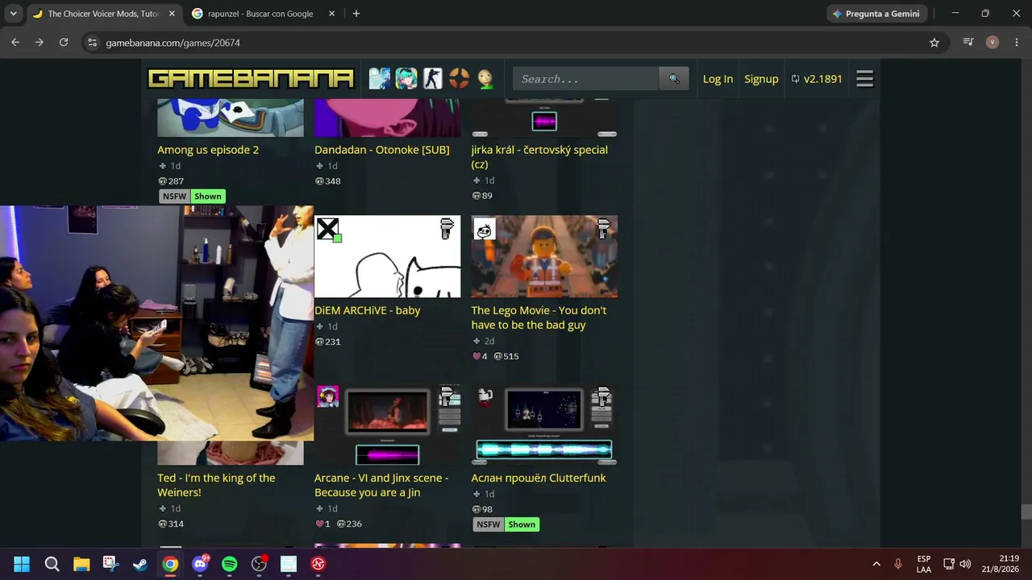The image size is (1032, 580).
Task: Click the magnifier search button on GameBanana
Action: pos(674,79)
